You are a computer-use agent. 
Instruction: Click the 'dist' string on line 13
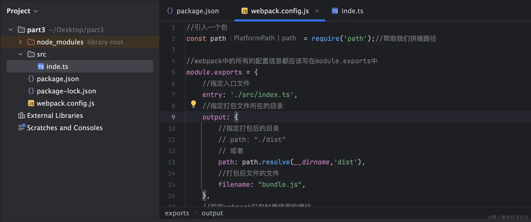[x=345, y=162]
